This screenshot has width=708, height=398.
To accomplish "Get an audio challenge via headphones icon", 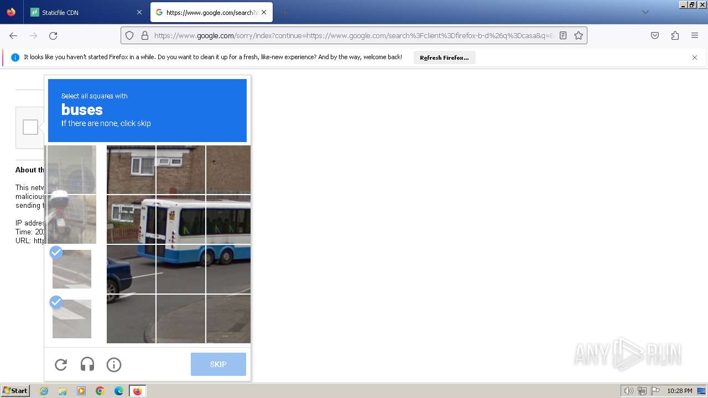I will click(87, 365).
